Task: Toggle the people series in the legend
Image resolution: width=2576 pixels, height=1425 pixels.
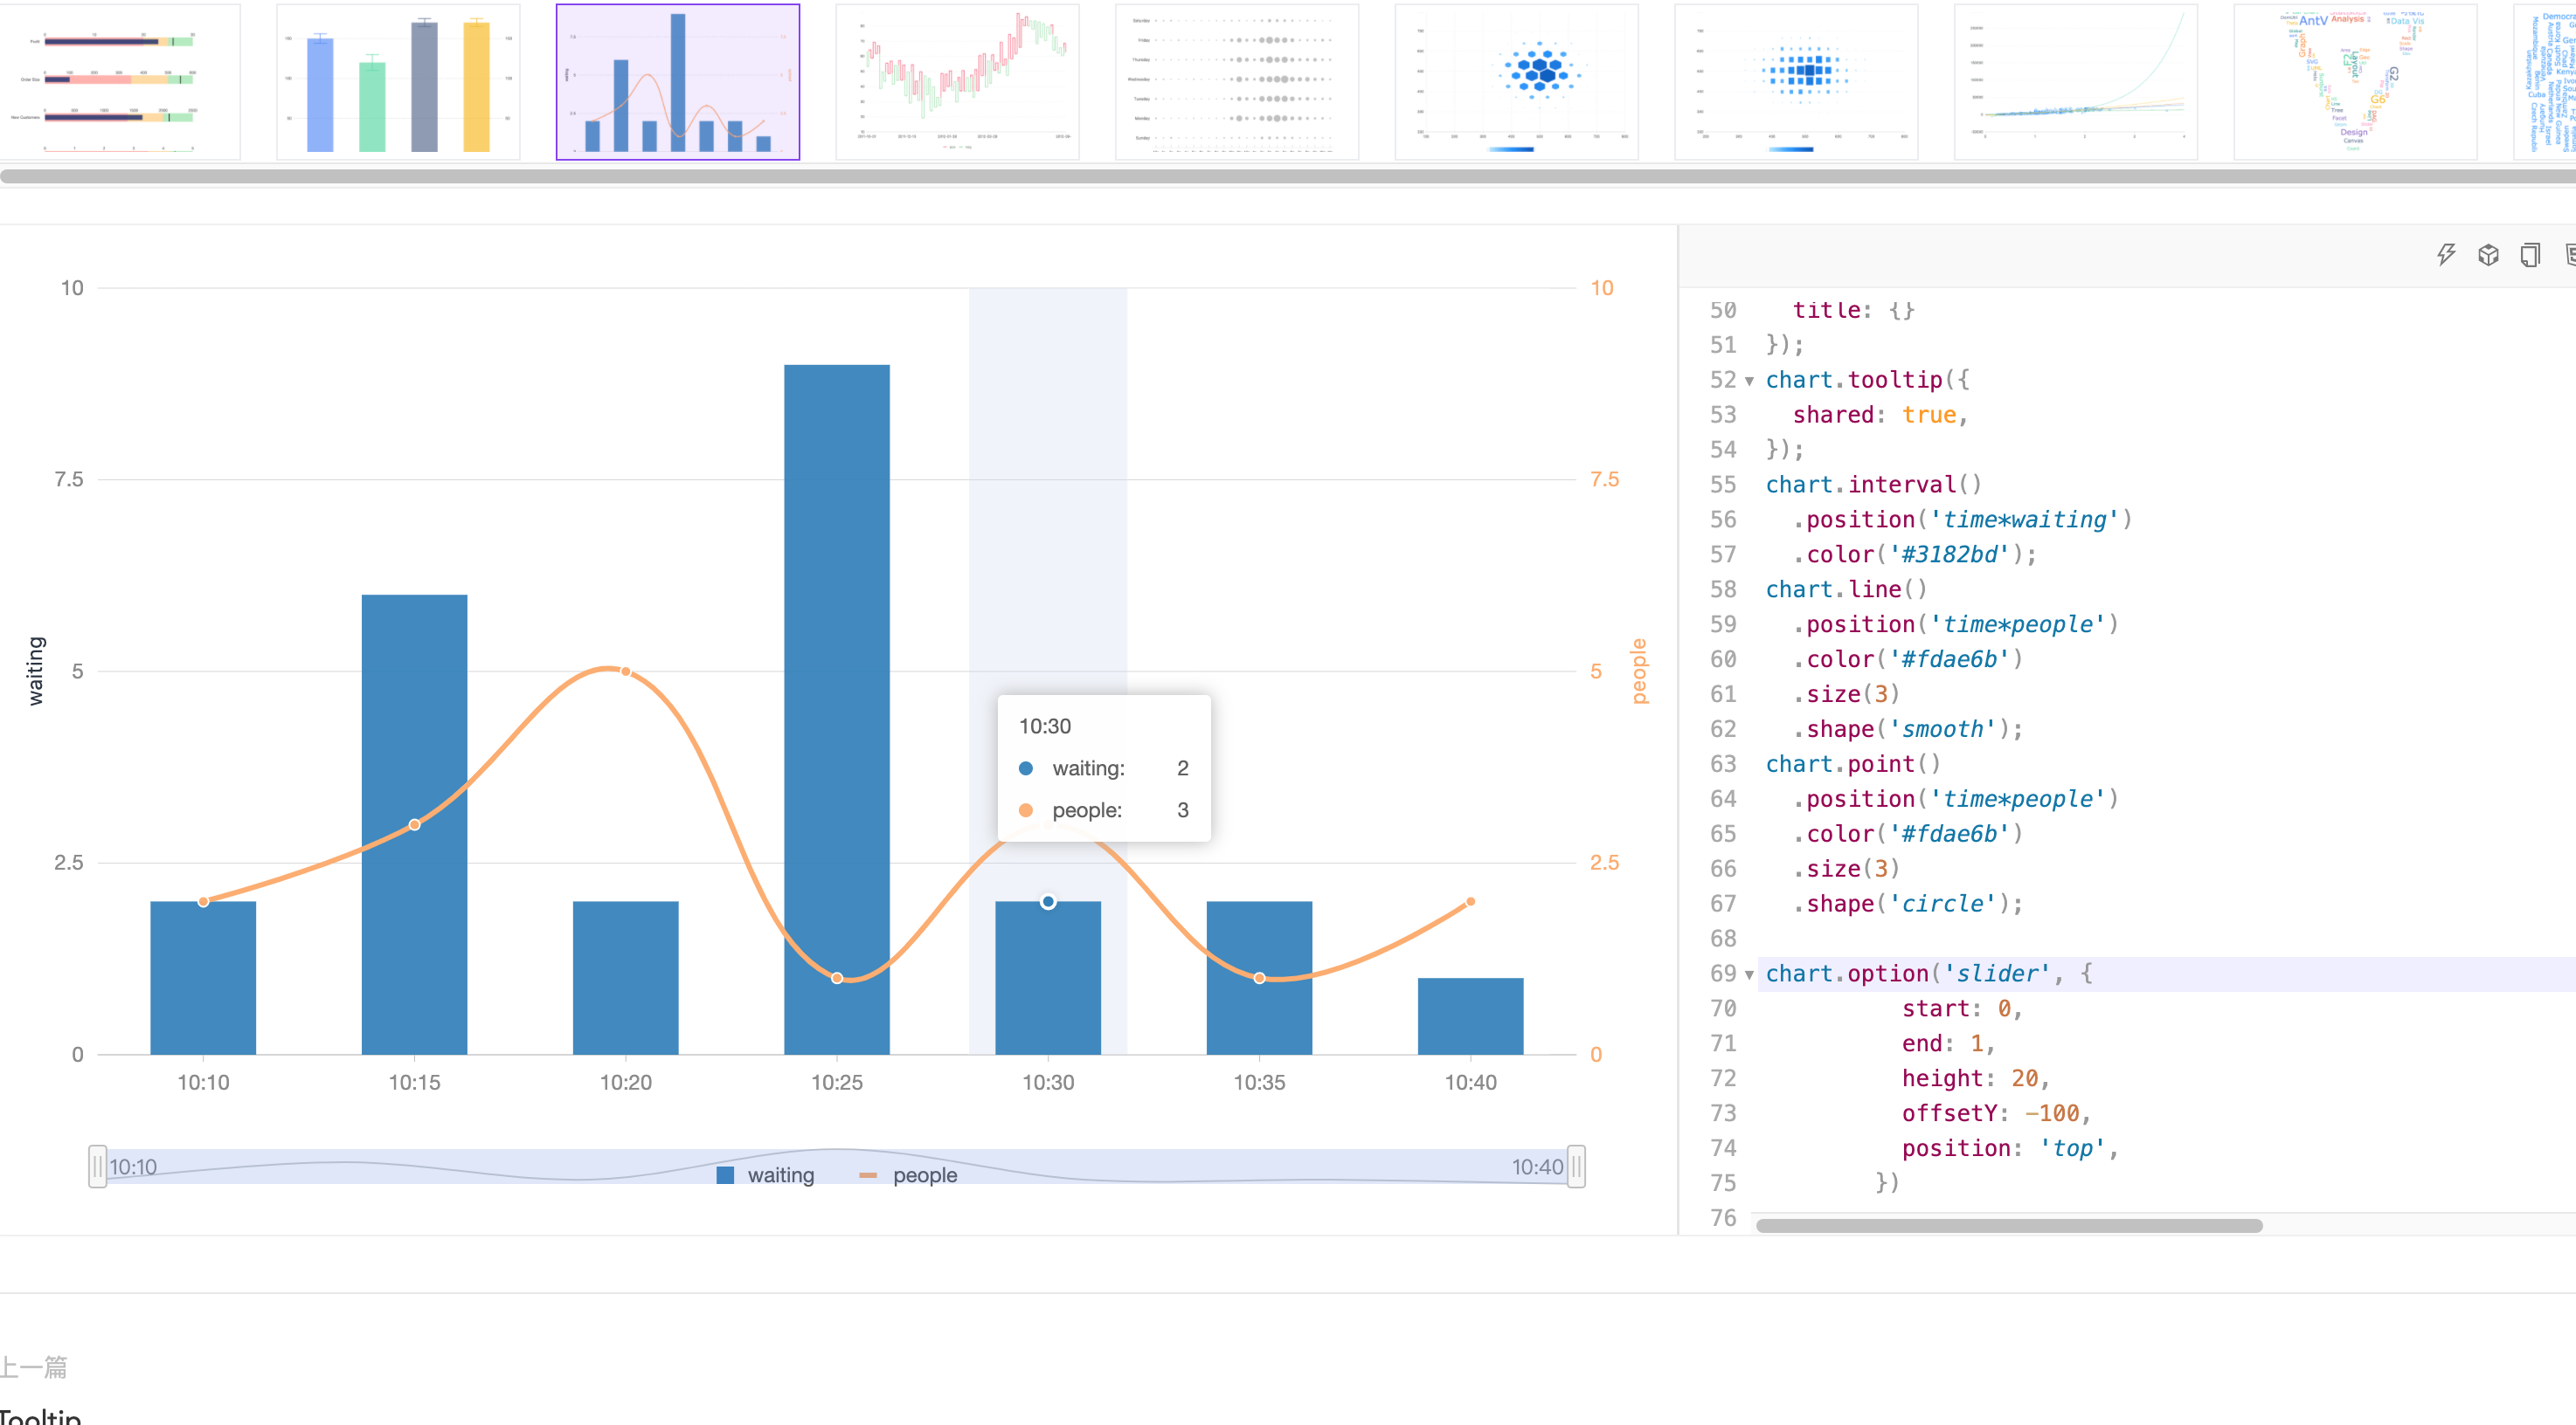Action: (x=909, y=1175)
